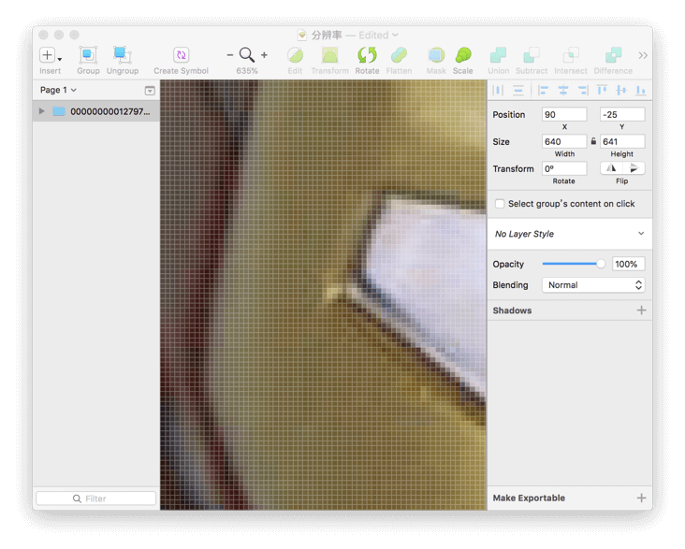Enable Select group's content on click

click(500, 204)
